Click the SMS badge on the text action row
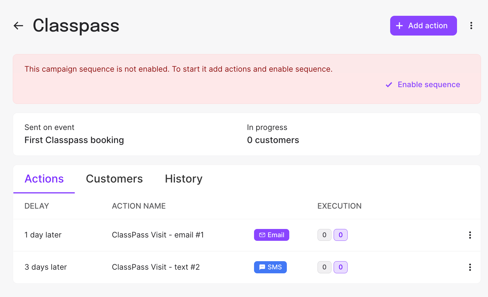 [270, 267]
